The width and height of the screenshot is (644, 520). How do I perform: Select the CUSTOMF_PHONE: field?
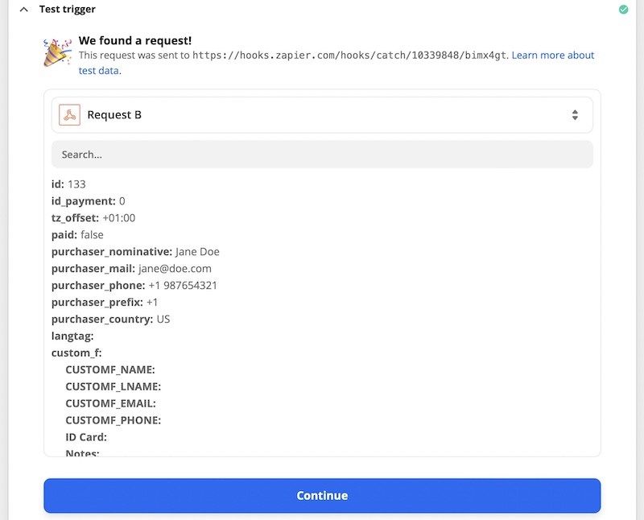(114, 419)
